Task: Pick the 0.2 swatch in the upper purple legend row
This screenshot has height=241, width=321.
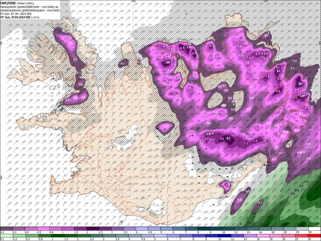Action: [x=6, y=229]
